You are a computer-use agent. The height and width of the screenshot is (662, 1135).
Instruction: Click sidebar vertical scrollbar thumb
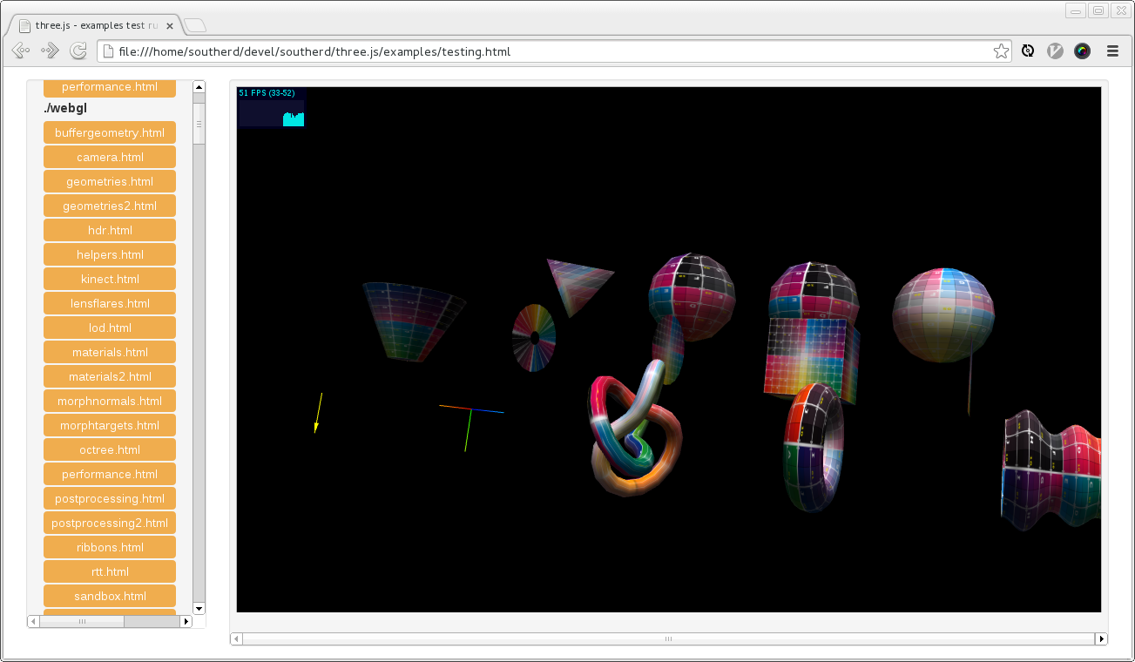199,124
